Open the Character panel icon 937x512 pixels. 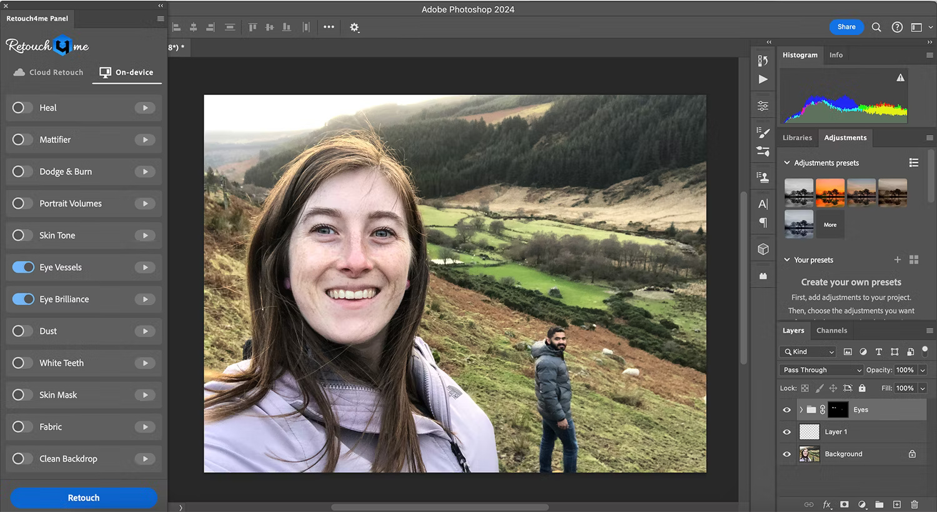point(762,203)
